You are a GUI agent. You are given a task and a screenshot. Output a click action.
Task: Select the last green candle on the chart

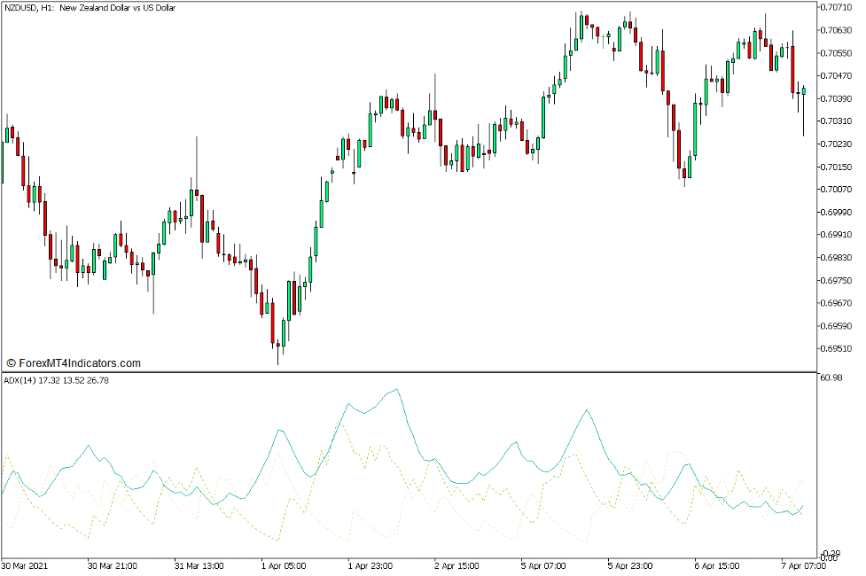(x=803, y=90)
